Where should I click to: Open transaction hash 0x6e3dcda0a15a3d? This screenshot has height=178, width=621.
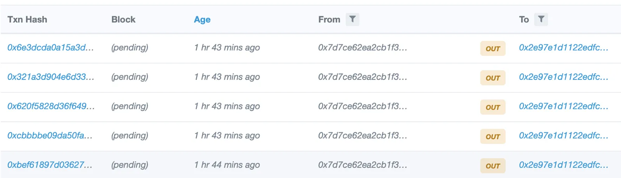click(50, 48)
